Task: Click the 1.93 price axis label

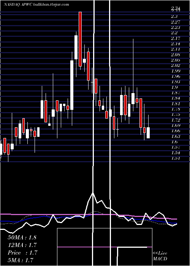Action: (x=176, y=82)
